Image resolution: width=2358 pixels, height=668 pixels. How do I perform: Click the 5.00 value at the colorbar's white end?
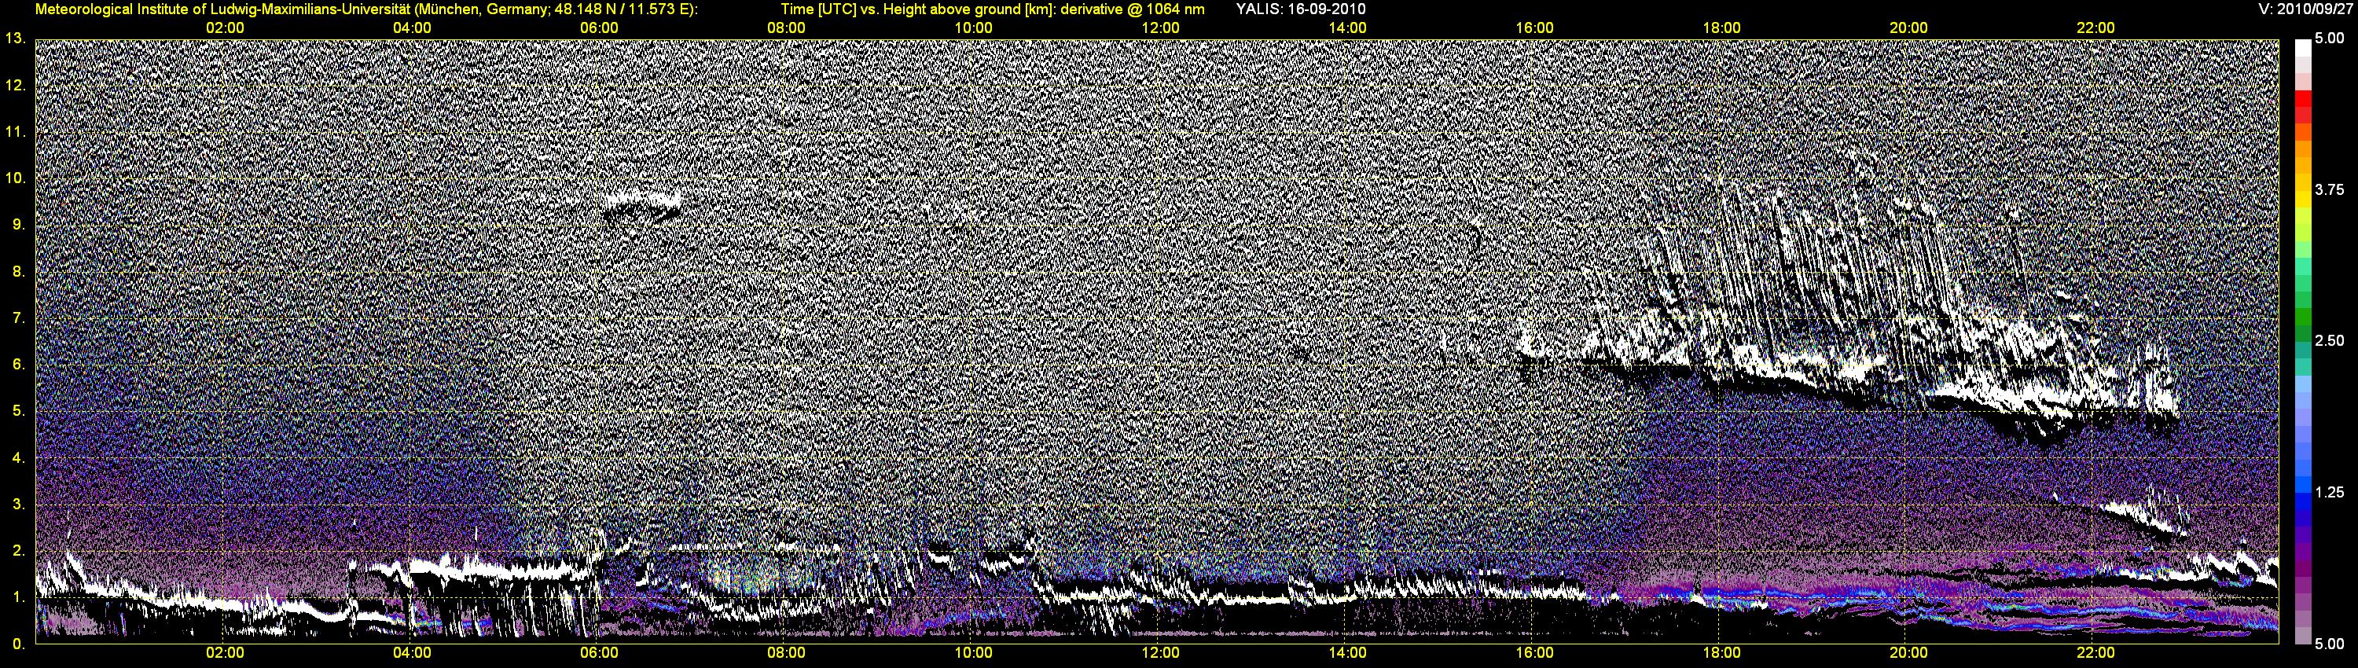click(2330, 39)
